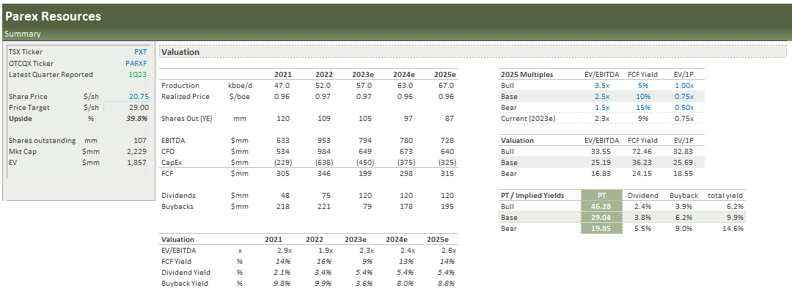This screenshot has width=792, height=305.
Task: Click the Bull price target 46.28
Action: (x=600, y=207)
